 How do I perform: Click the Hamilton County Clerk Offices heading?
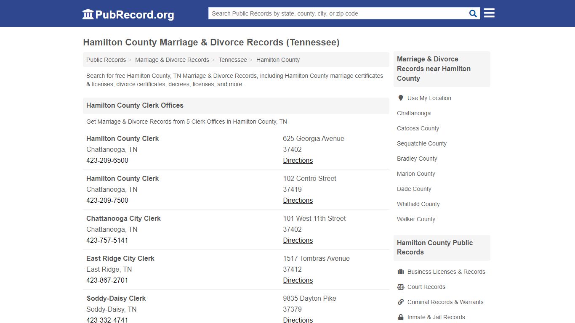click(x=135, y=105)
